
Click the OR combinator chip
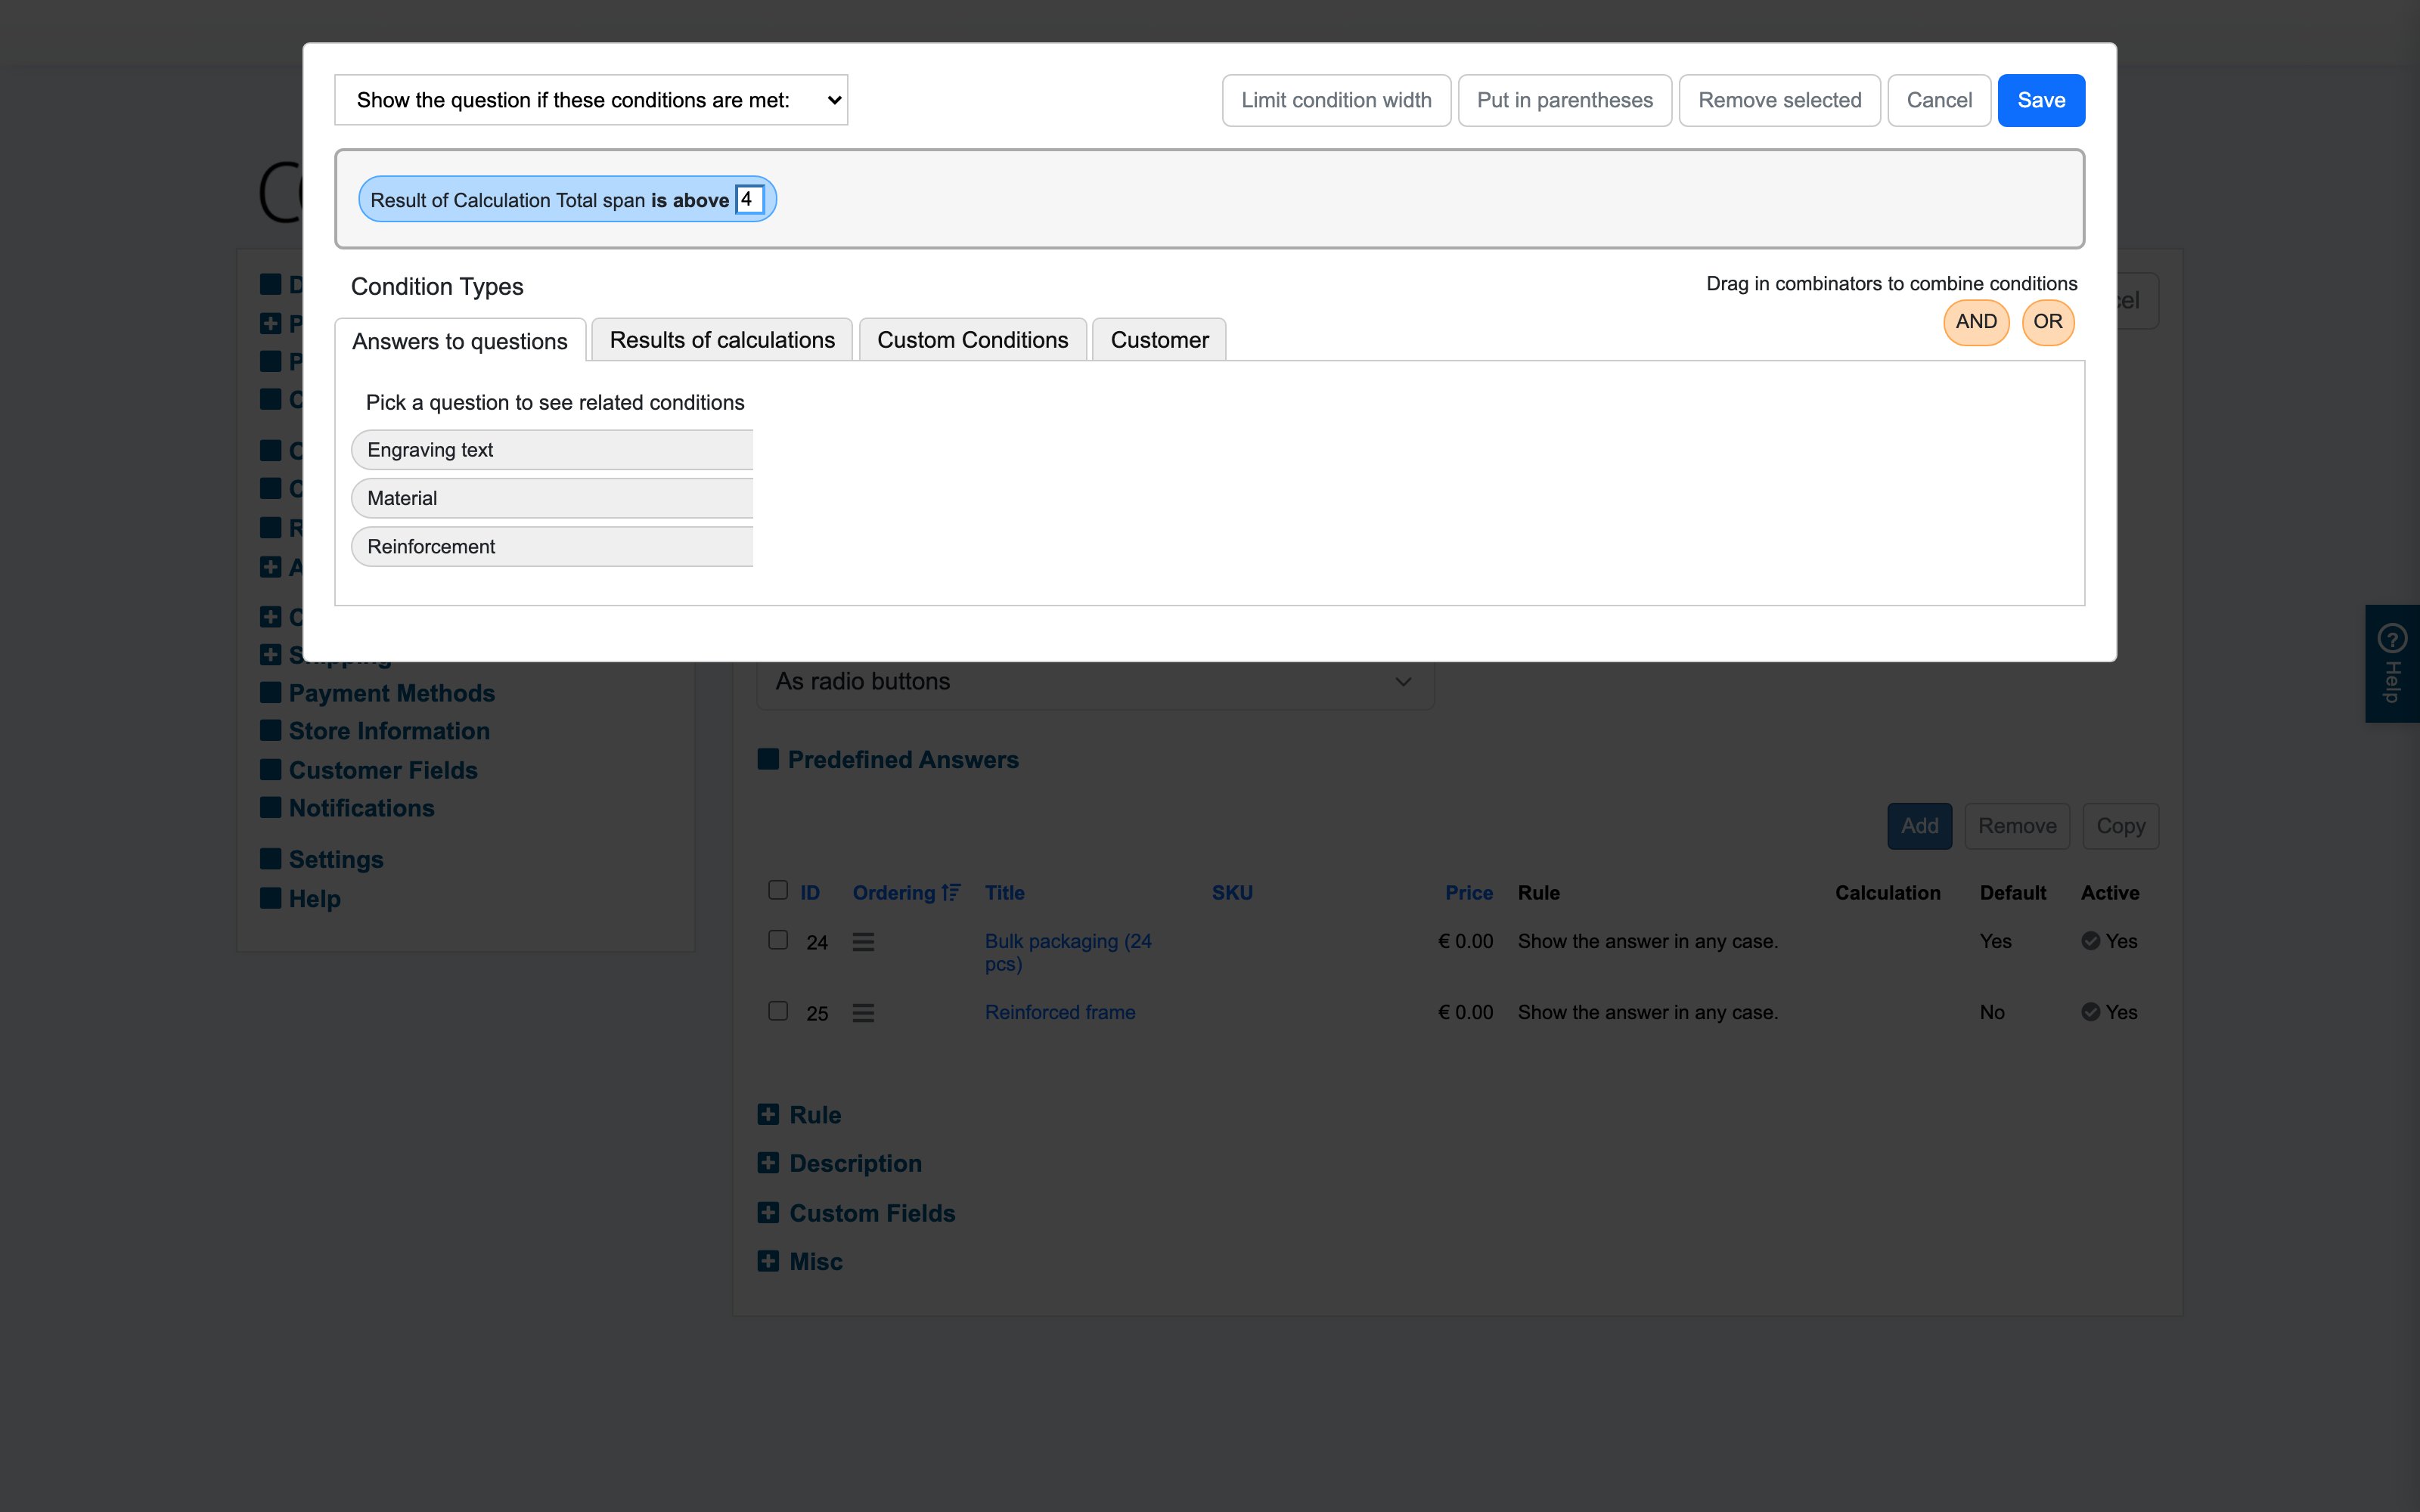2047,322
